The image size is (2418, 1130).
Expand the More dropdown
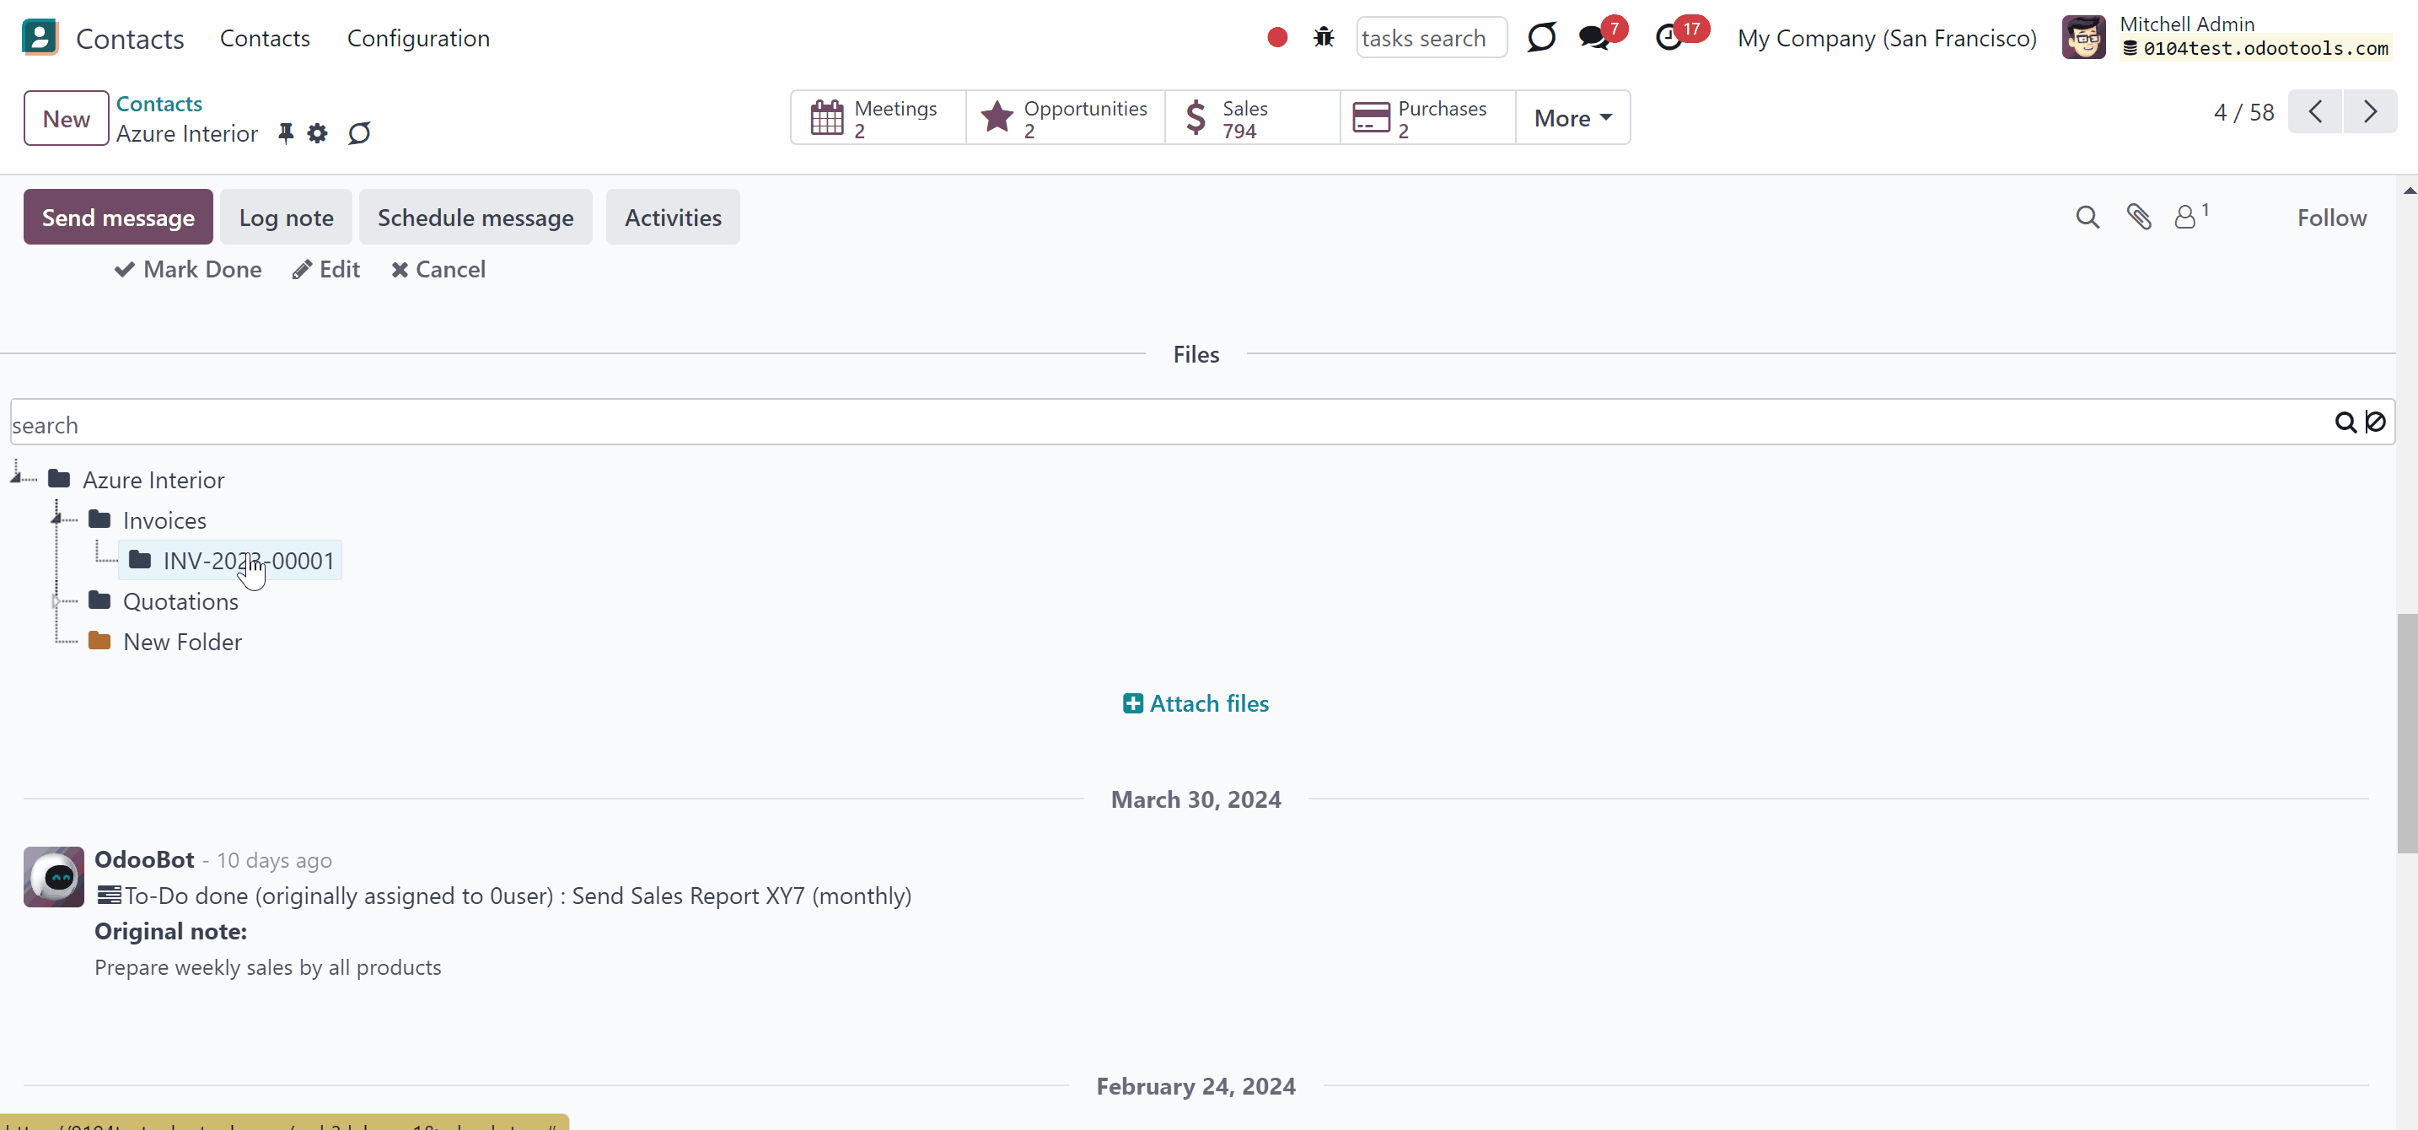[x=1573, y=118]
